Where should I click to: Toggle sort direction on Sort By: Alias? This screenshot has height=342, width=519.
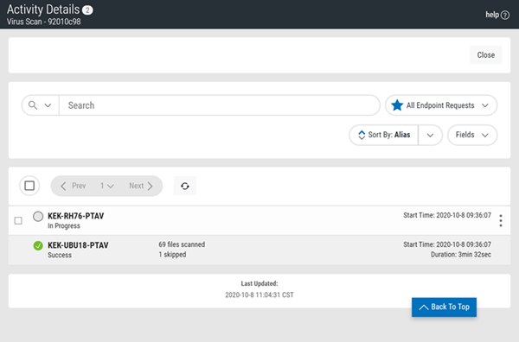(x=384, y=135)
